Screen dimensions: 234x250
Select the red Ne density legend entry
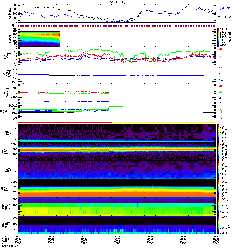point(220,67)
